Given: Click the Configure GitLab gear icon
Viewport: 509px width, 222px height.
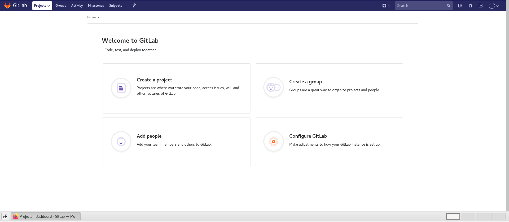Looking at the screenshot, I should pyautogui.click(x=274, y=142).
